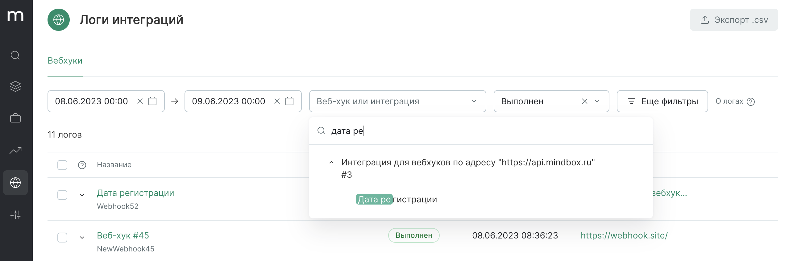Image resolution: width=793 pixels, height=261 pixels.
Task: Click the '08.06.2023 08:36:23' timestamp
Action: [x=515, y=236]
